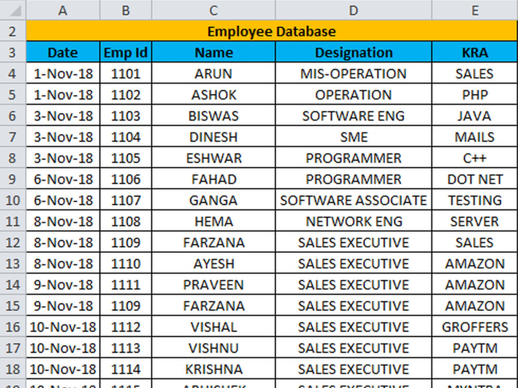This screenshot has width=518, height=388.
Task: Select the C++ KRA cell
Action: (474, 158)
